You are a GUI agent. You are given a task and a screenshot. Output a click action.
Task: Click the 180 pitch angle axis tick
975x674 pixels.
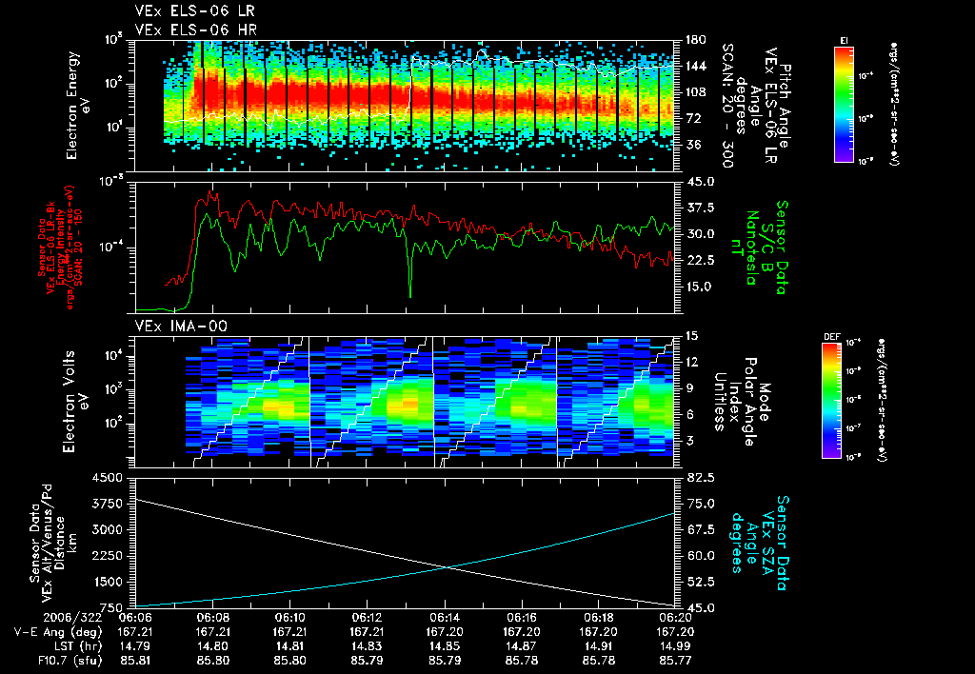[x=696, y=40]
